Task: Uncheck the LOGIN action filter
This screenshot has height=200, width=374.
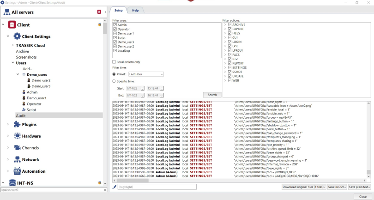Action: [229, 42]
